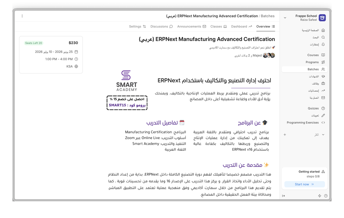Click the help question mark icon at bottom
The height and width of the screenshot is (218, 344).
pyautogui.click(x=326, y=196)
